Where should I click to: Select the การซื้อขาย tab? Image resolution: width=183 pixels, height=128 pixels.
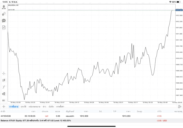click(13, 107)
